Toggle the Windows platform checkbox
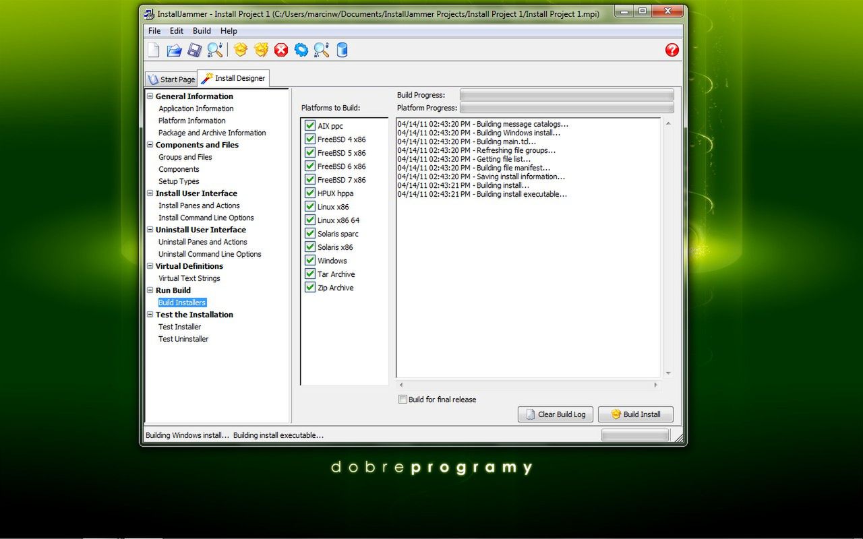 (x=310, y=260)
